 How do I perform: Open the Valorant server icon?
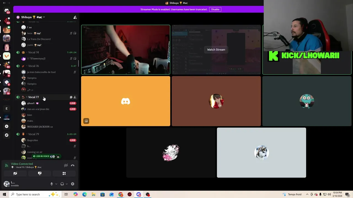point(7,56)
